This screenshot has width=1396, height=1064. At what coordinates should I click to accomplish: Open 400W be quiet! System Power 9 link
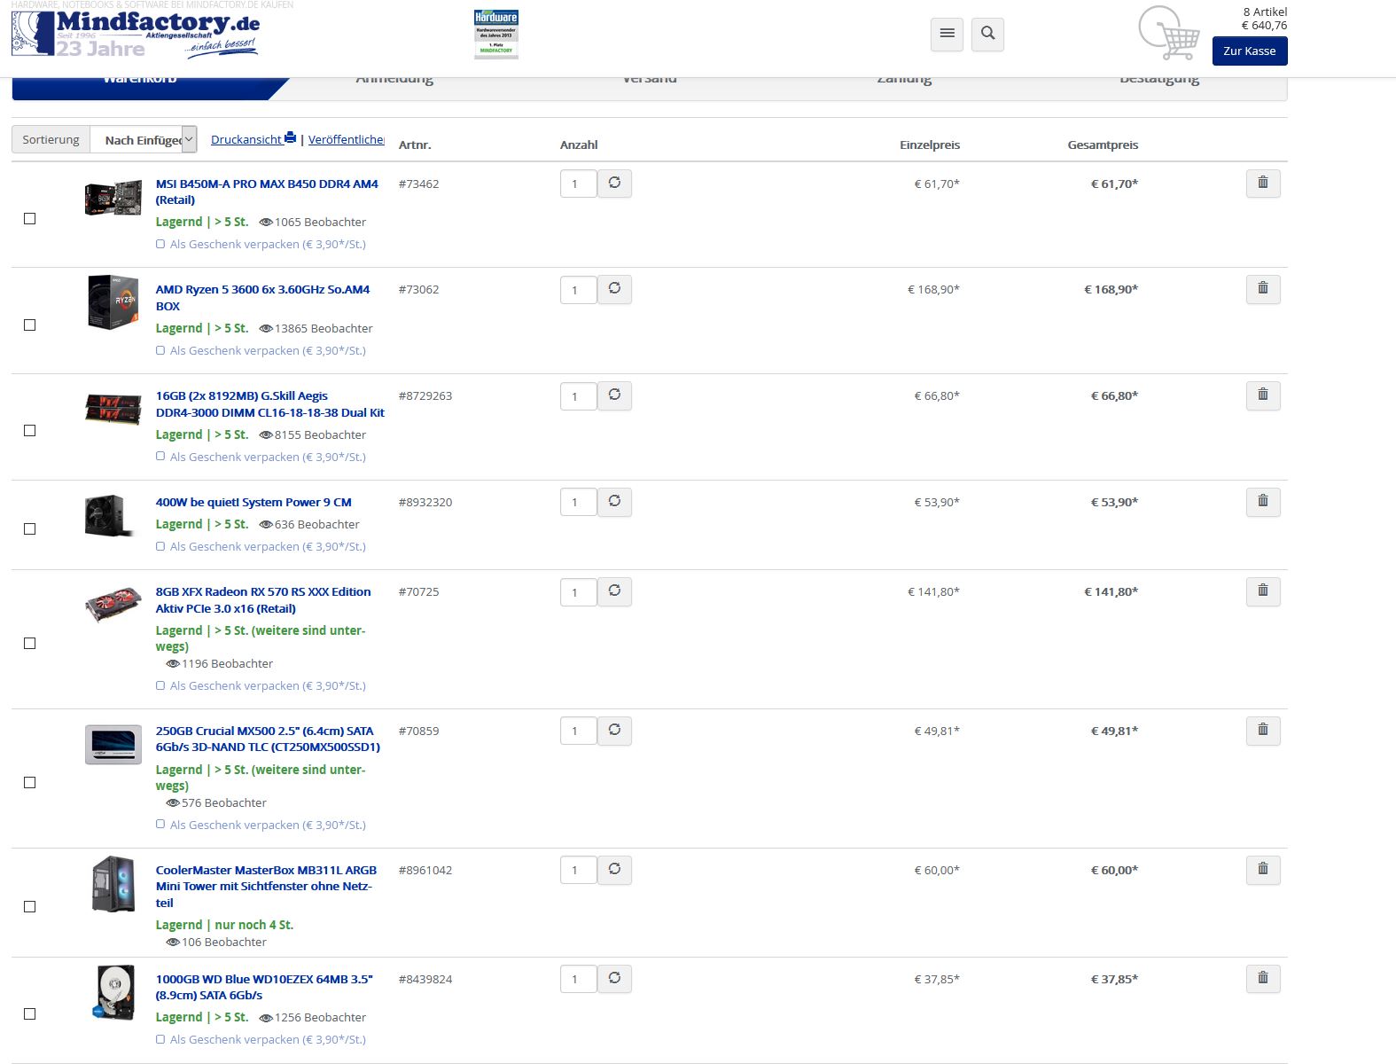253,502
